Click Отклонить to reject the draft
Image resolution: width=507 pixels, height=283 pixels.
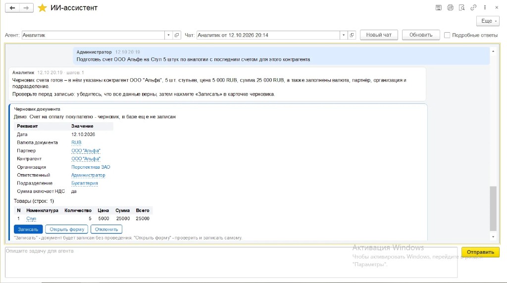pos(106,229)
